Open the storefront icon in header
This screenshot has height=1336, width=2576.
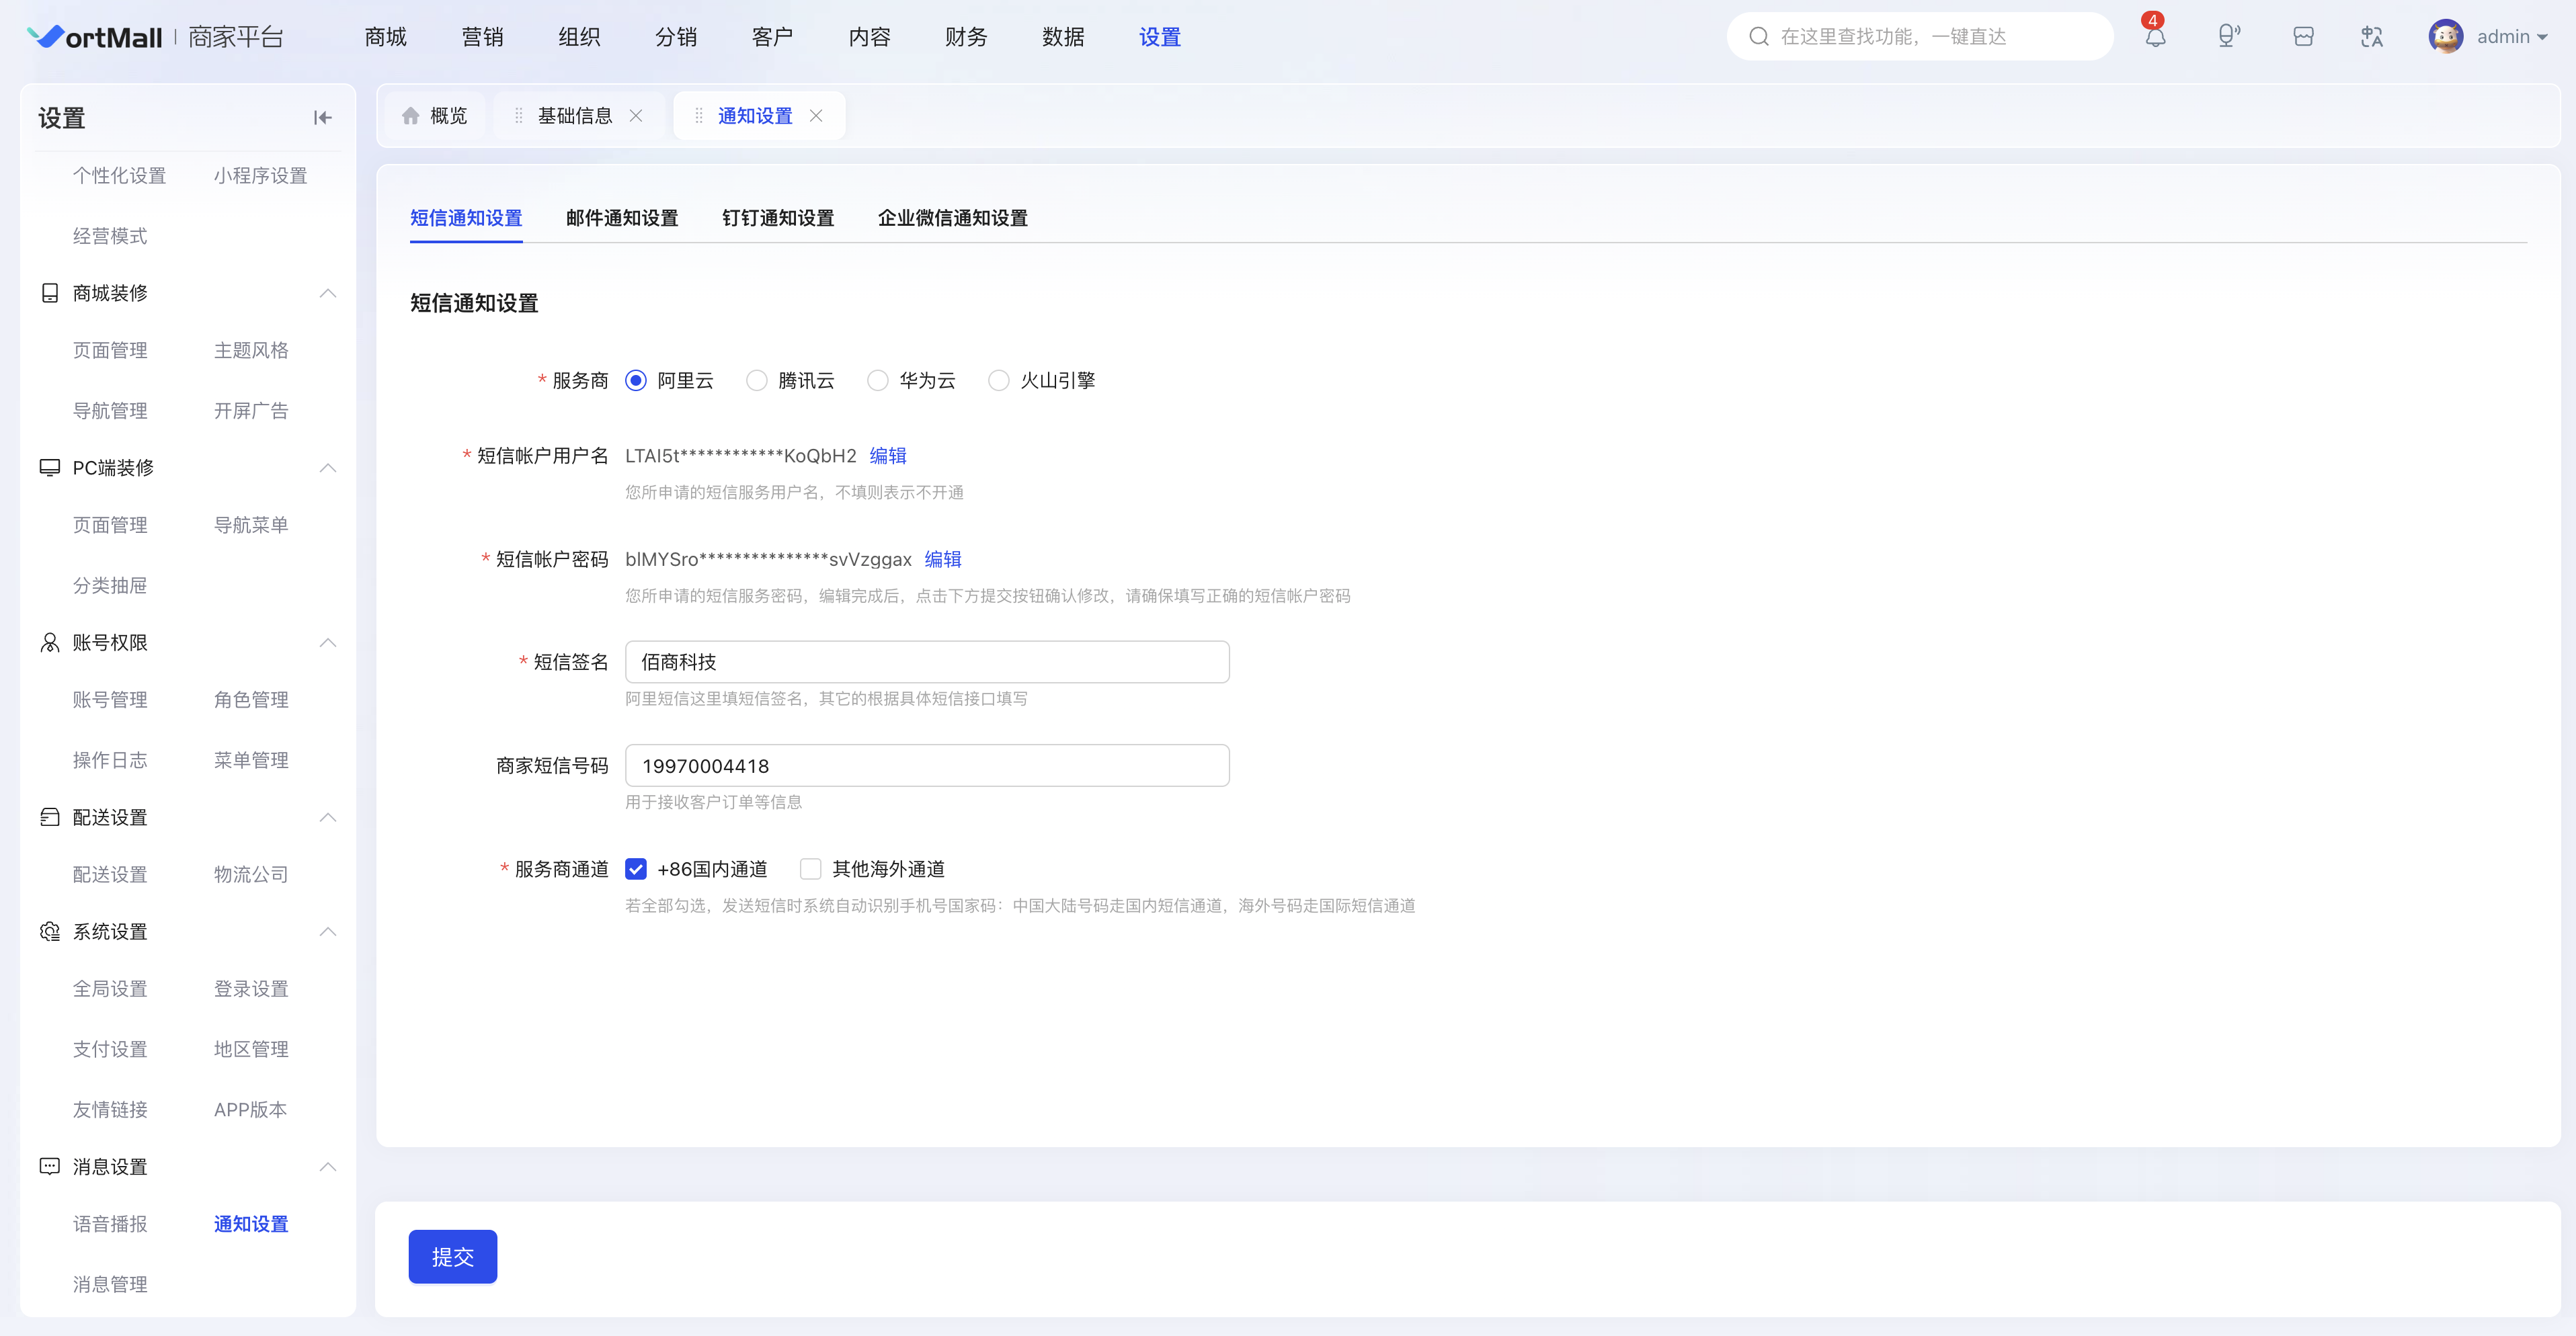click(2303, 37)
